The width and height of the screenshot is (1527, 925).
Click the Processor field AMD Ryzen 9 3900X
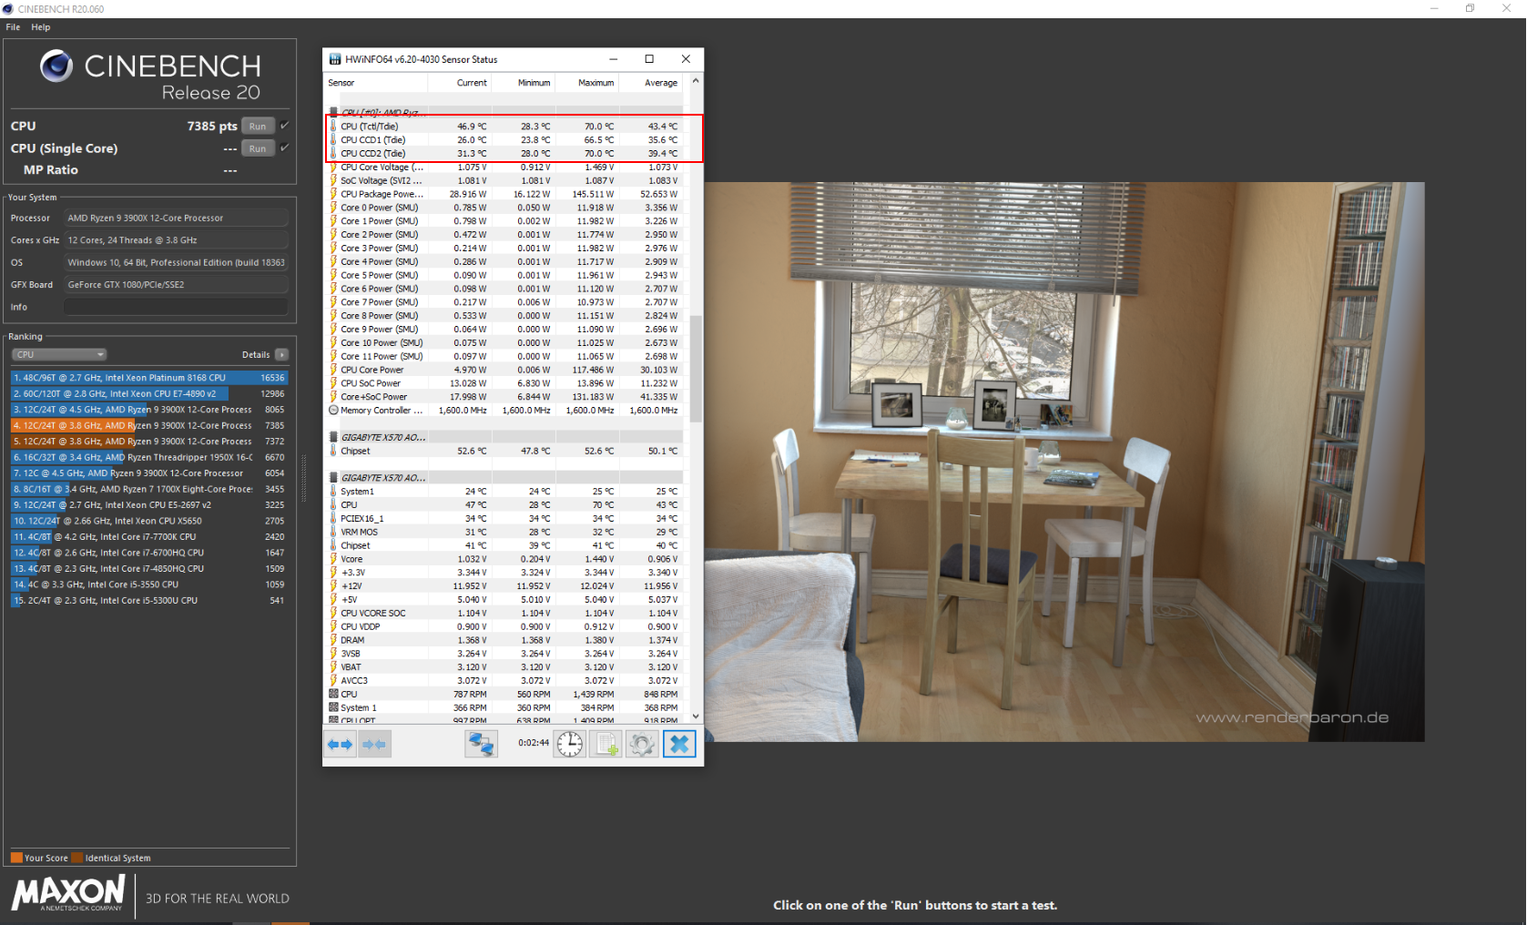click(176, 218)
